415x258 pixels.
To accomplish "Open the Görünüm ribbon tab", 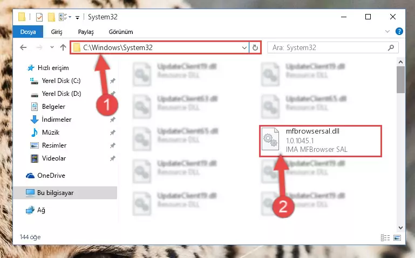I will click(x=121, y=32).
